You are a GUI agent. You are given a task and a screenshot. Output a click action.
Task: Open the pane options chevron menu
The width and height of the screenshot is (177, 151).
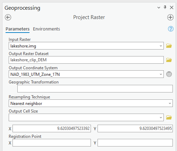(x=159, y=8)
